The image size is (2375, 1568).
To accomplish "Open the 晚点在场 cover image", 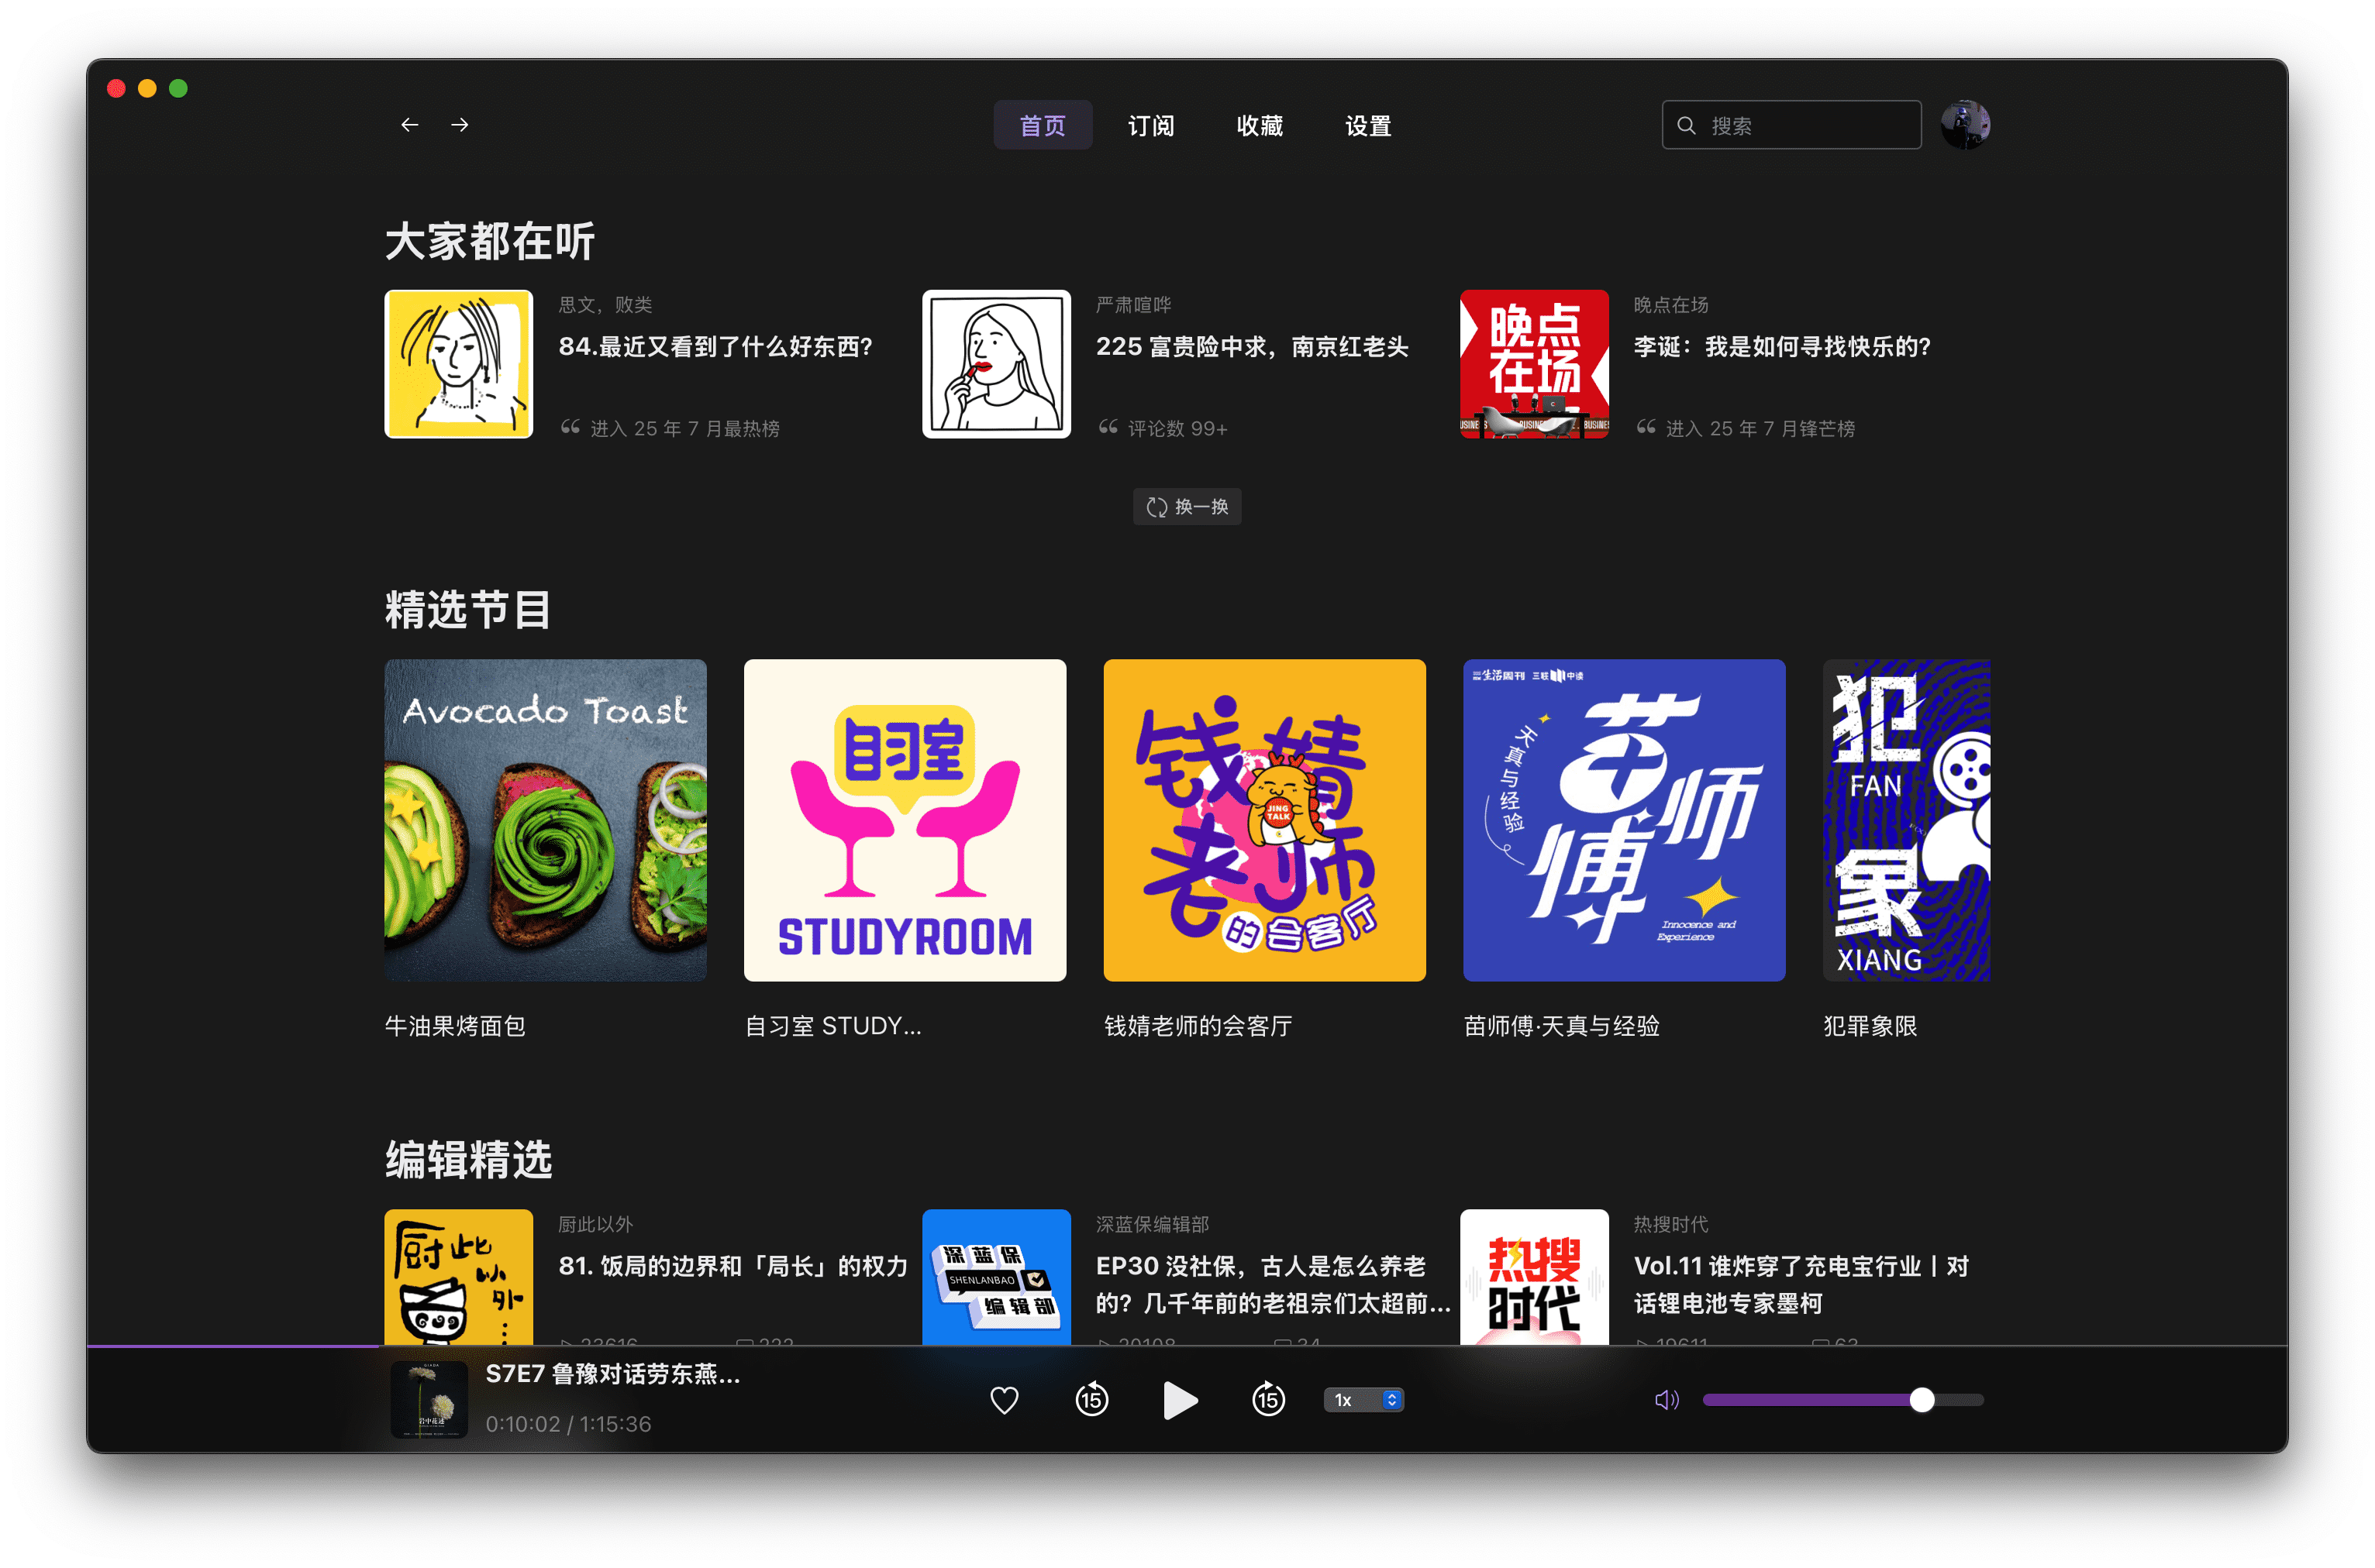I will (x=1534, y=364).
